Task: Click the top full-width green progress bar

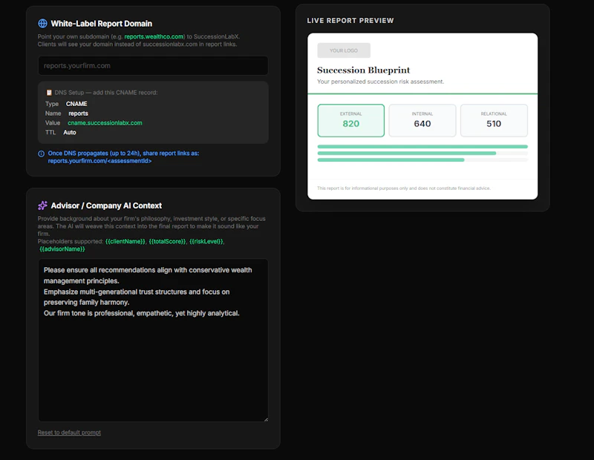Action: [x=422, y=146]
